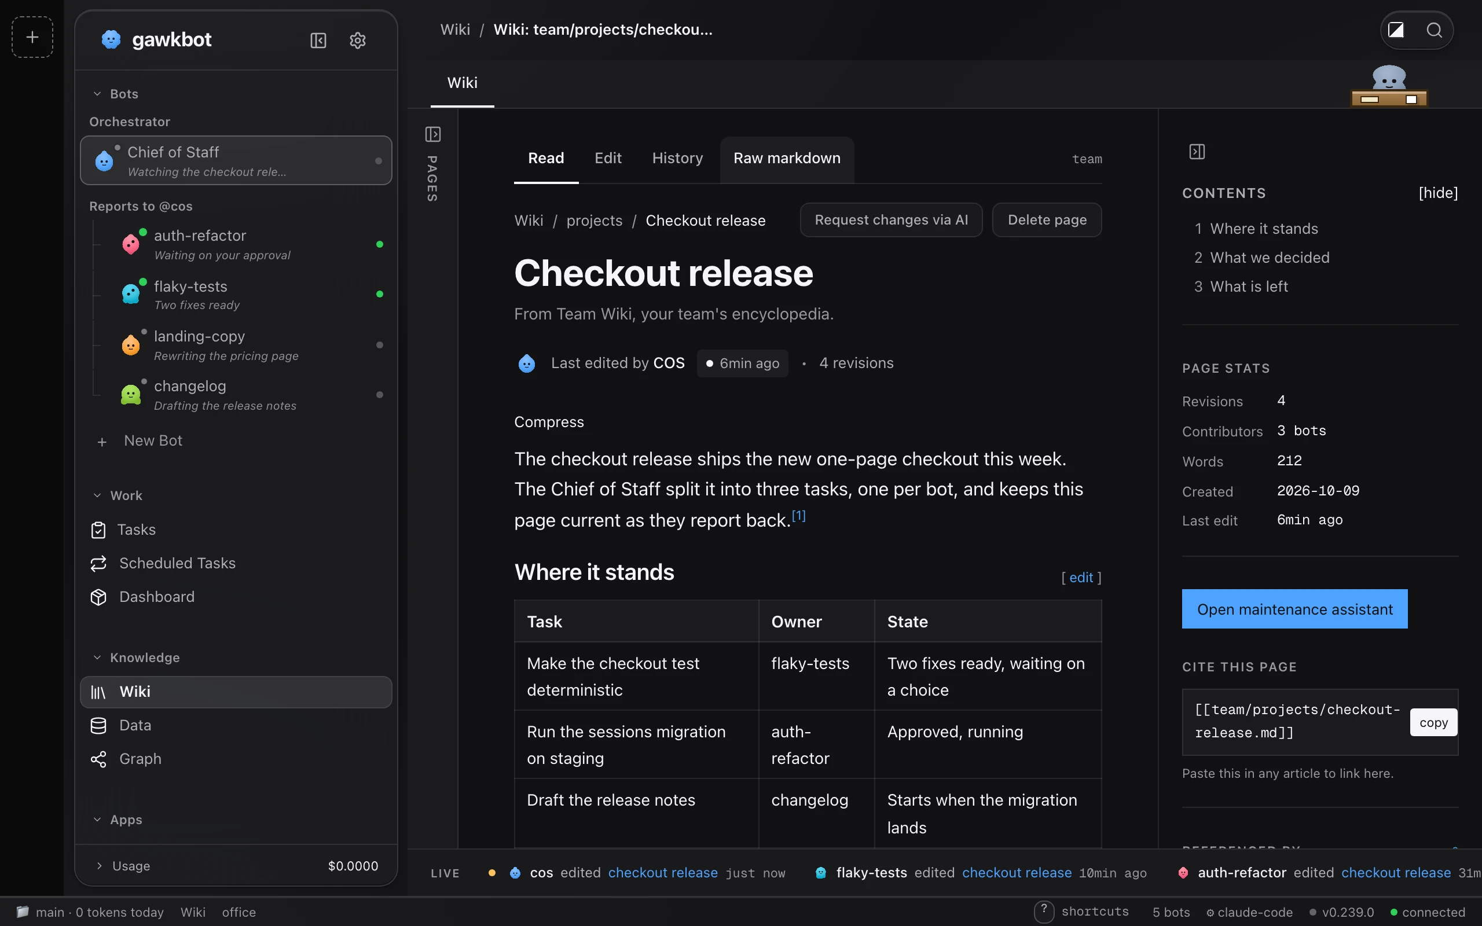
Task: Open maintenance assistant
Action: pos(1294,609)
